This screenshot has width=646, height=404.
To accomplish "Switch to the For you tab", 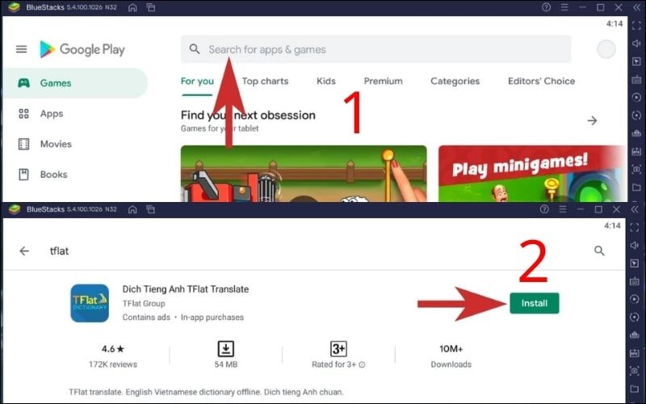I will pyautogui.click(x=197, y=82).
